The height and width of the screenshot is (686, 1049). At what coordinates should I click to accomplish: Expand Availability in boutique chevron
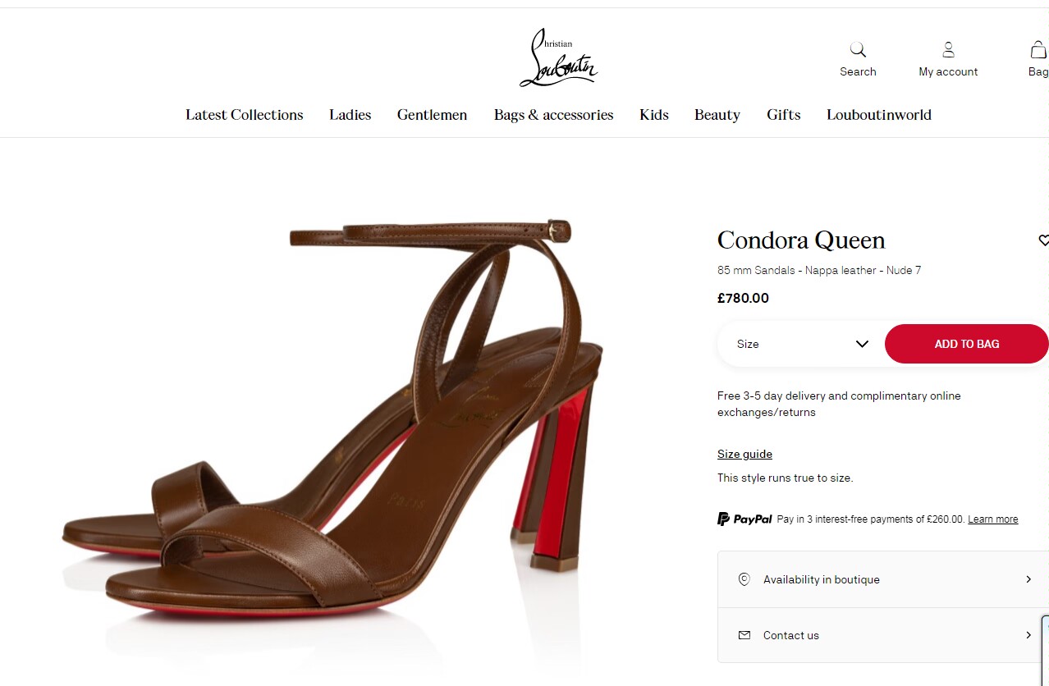(1028, 579)
